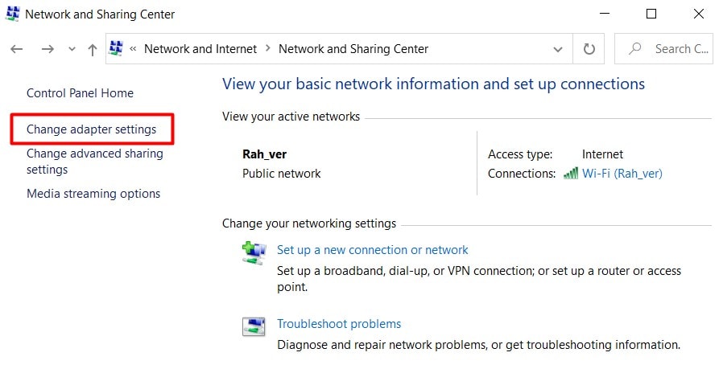Expand hidden breadcrumb path chevrons
719x373 pixels.
pyautogui.click(x=133, y=49)
